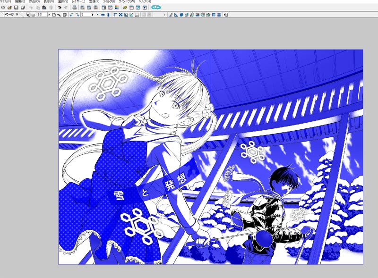Click the Undo arrow icon
Image resolution: width=378 pixels, height=278 pixels.
[x=60, y=8]
